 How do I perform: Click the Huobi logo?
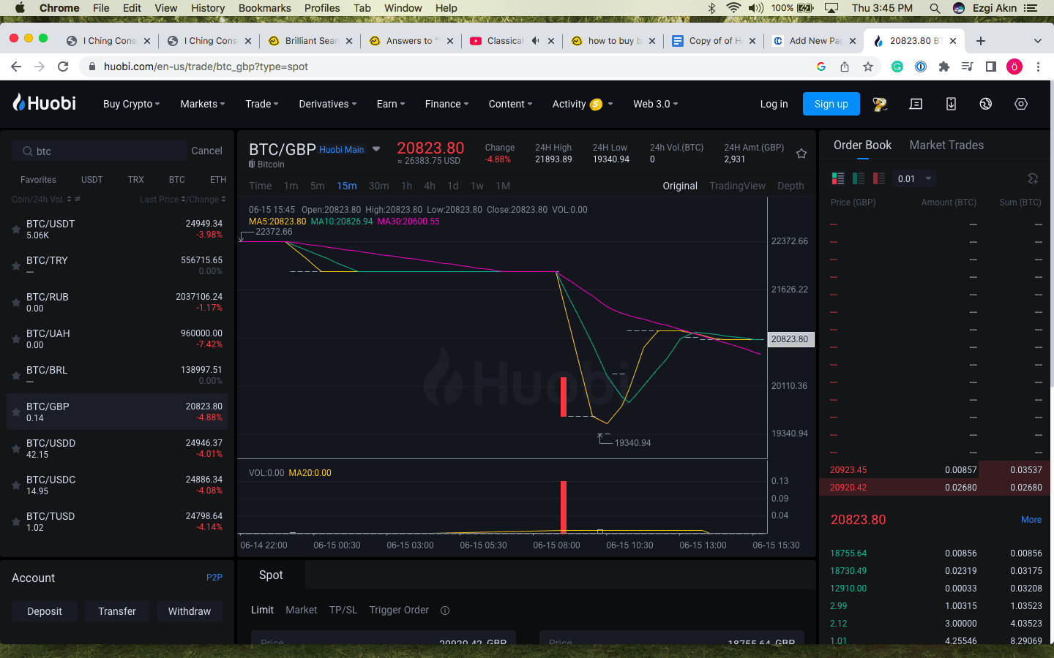44,103
